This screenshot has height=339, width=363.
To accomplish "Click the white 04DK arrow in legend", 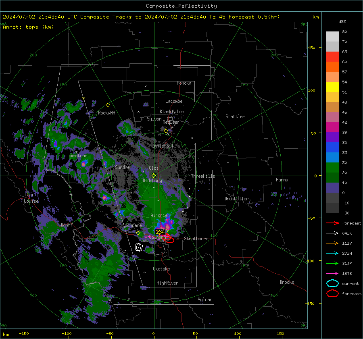I will coord(332,233).
